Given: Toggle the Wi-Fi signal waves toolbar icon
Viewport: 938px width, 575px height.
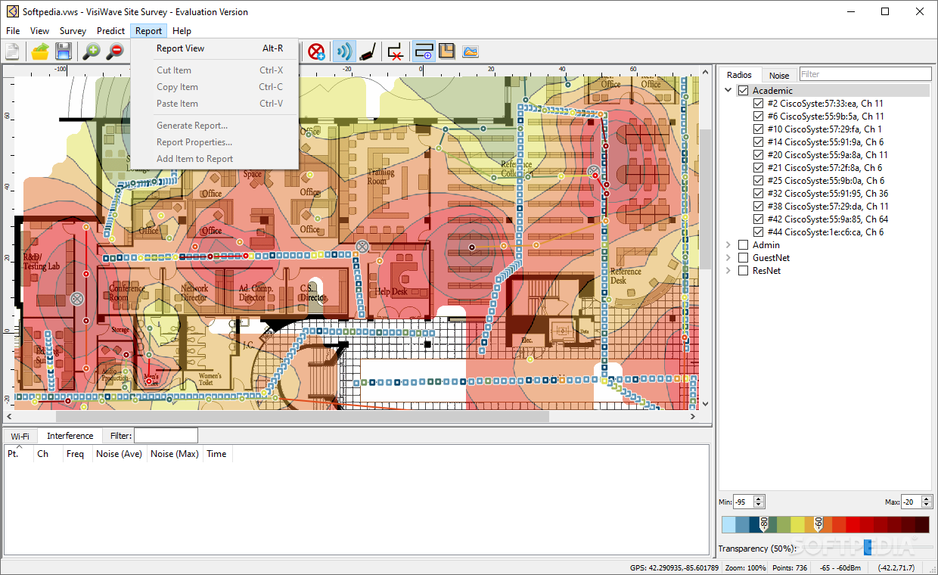Looking at the screenshot, I should tap(345, 51).
